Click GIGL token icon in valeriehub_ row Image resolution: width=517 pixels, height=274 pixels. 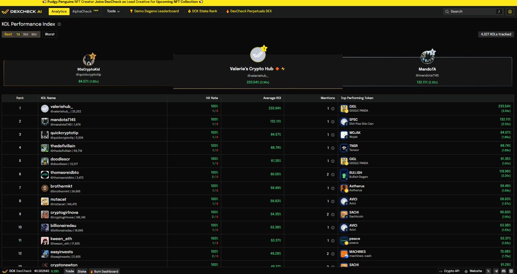pos(344,109)
